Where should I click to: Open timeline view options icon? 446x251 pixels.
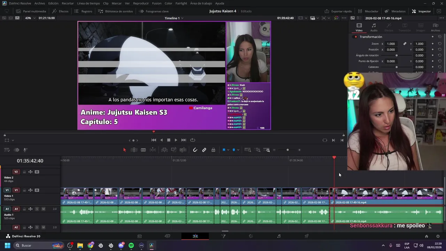[7, 150]
